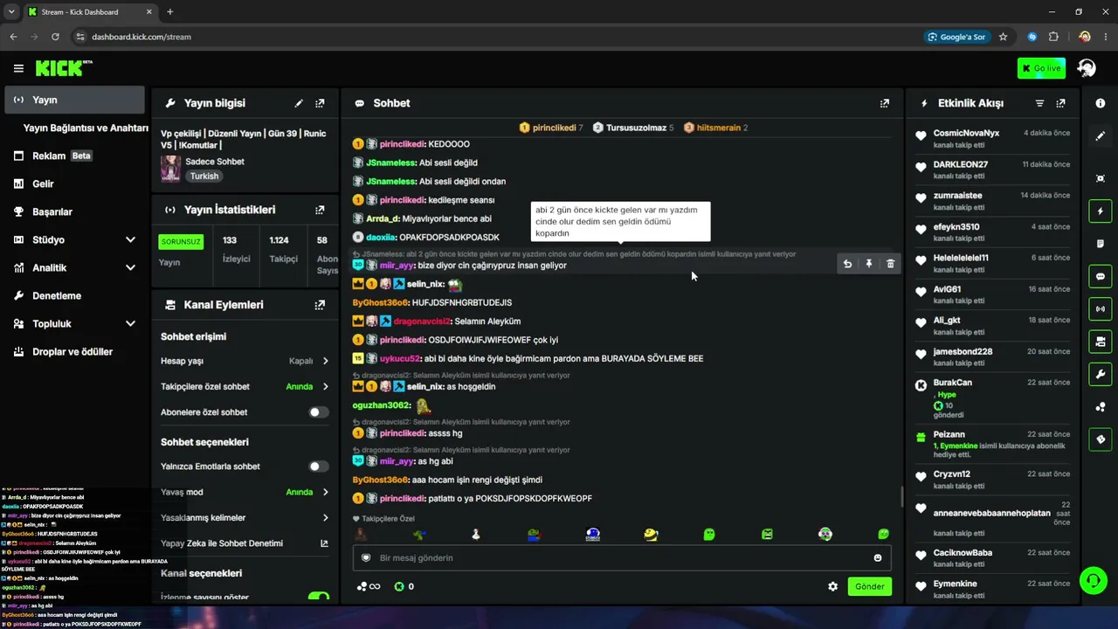Bookmark this page with star icon
1118x629 pixels.
click(x=1003, y=37)
